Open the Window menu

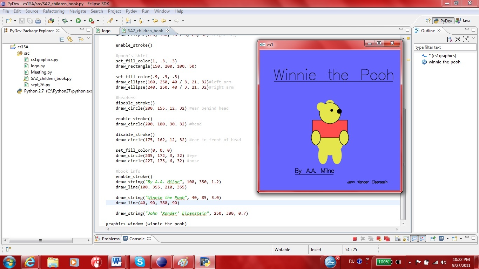(162, 11)
